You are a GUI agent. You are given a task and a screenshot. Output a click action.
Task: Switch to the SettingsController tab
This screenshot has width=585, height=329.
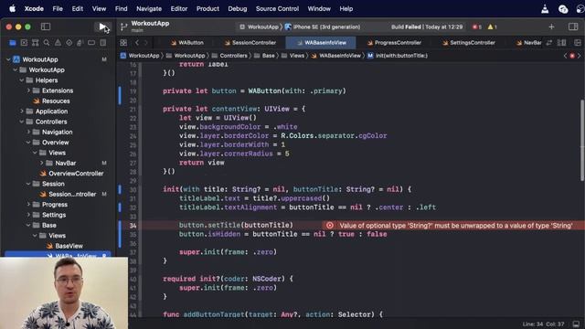(x=469, y=43)
